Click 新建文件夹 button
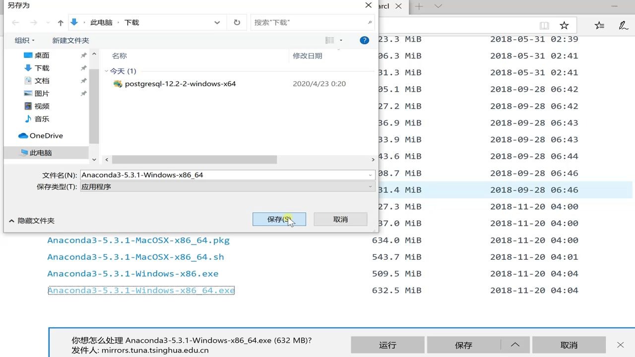 pyautogui.click(x=70, y=41)
